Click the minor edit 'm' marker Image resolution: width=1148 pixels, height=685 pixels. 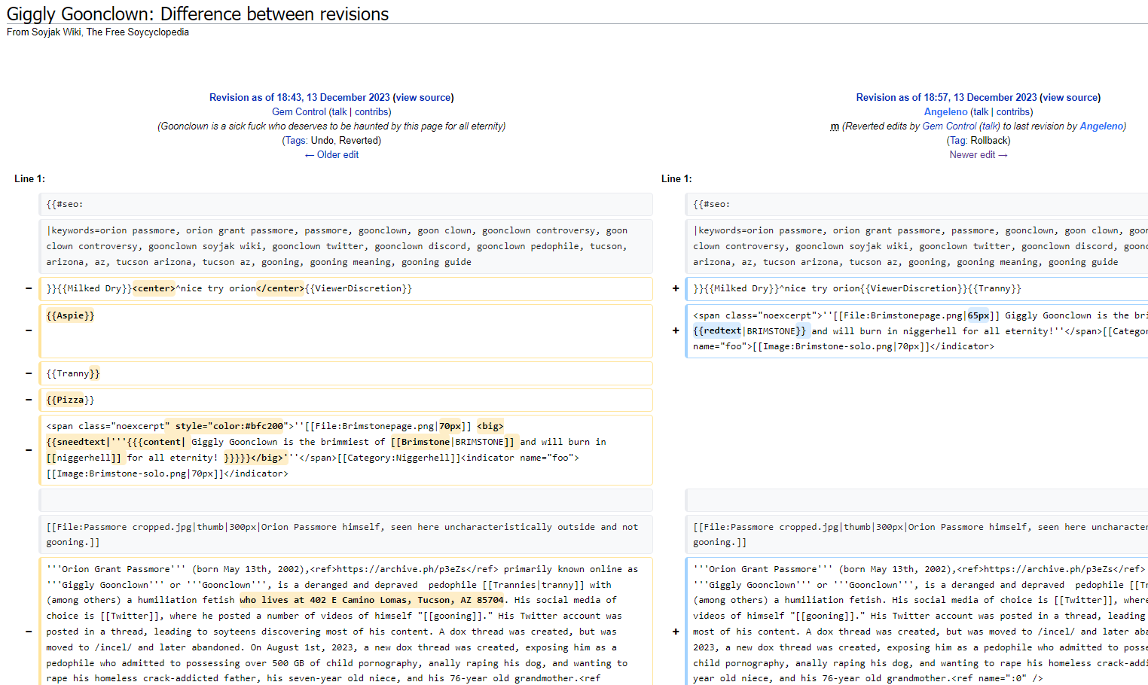coord(834,126)
